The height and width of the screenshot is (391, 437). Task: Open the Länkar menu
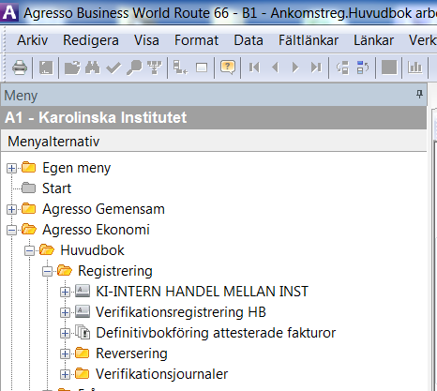click(373, 40)
